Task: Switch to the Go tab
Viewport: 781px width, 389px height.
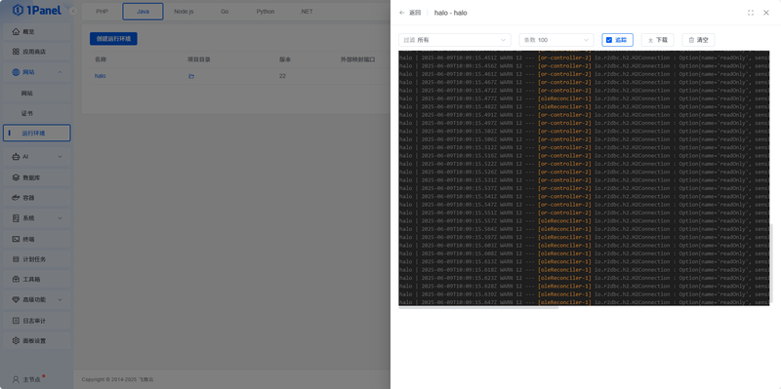Action: 225,12
